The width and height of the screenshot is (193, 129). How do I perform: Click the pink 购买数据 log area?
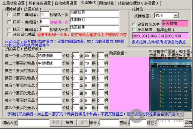tap(129, 84)
